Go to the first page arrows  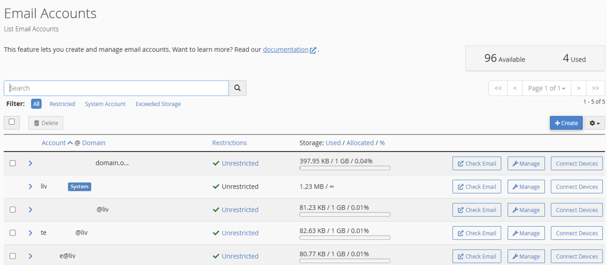498,88
